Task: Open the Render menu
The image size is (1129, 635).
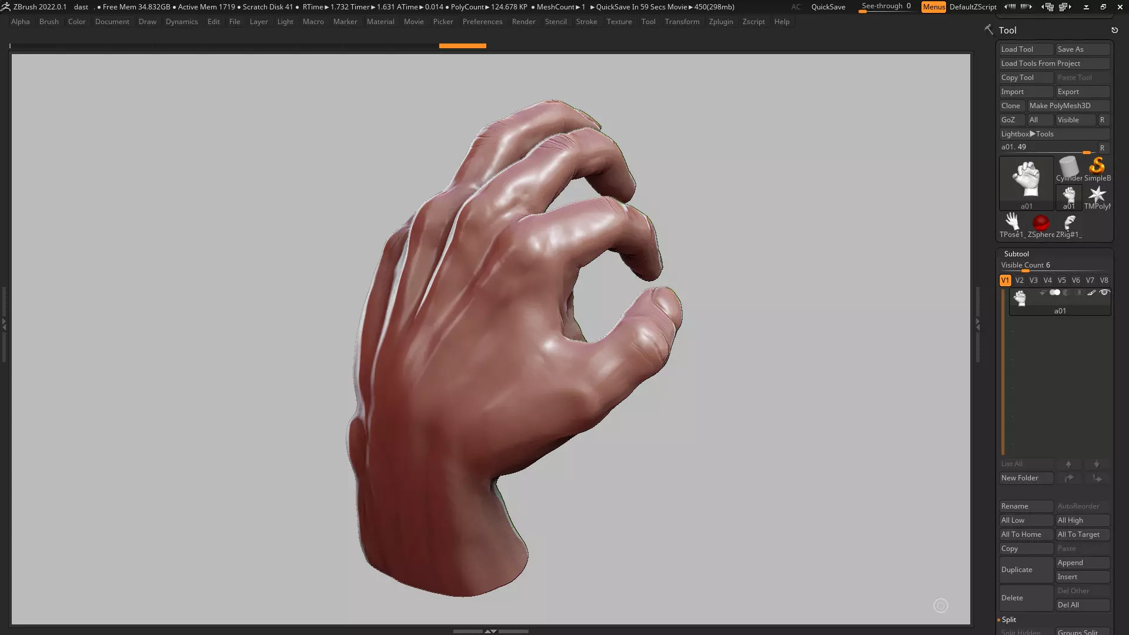Action: 523,22
